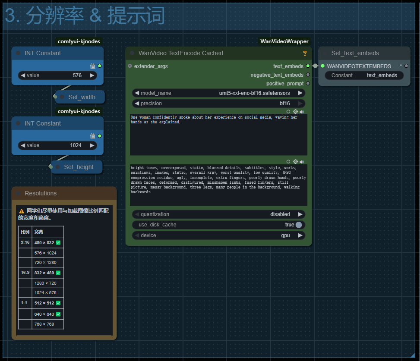420x361 pixels.
Task: Click the gear icon above the positive prompt
Action: (296, 111)
